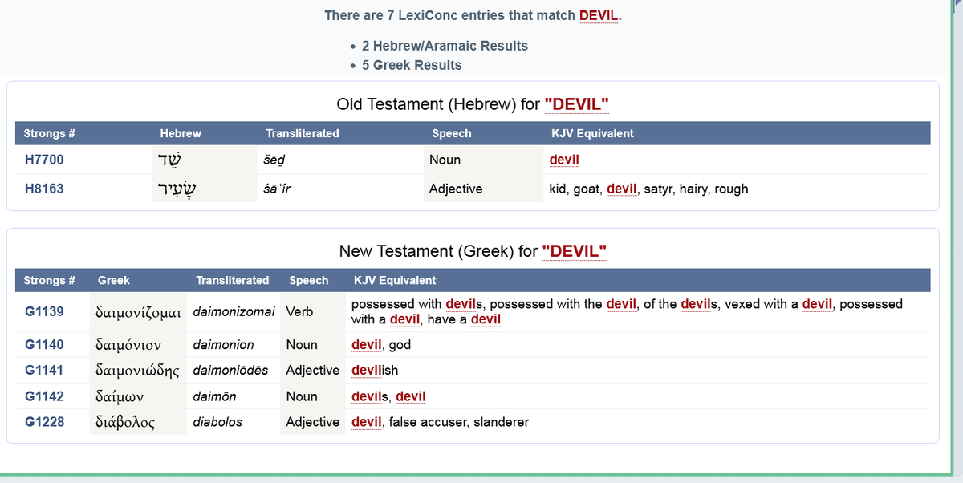
Task: Click KJV Equivalent header in Hebrew table
Action: [591, 133]
